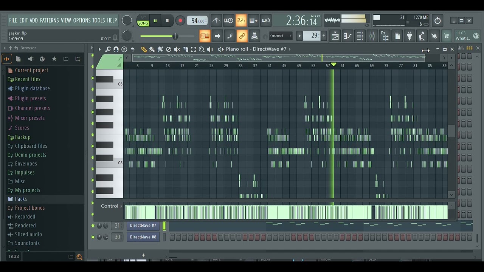Viewport: 484px width, 272px height.
Task: Open the FILE menu
Action: (x=13, y=20)
